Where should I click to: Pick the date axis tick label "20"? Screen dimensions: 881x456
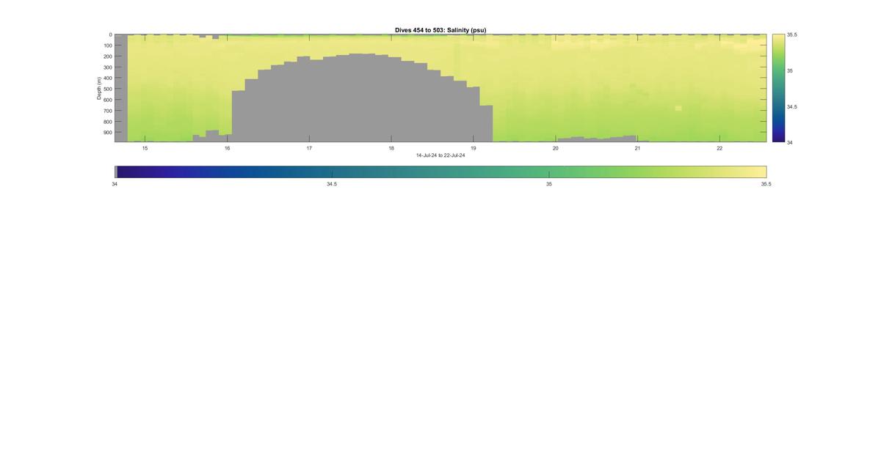click(x=556, y=148)
